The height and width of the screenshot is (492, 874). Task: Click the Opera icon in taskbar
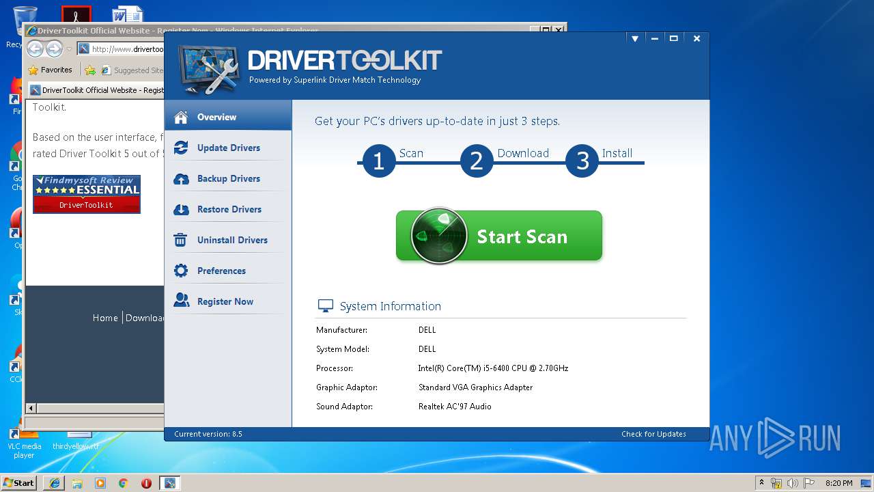146,483
